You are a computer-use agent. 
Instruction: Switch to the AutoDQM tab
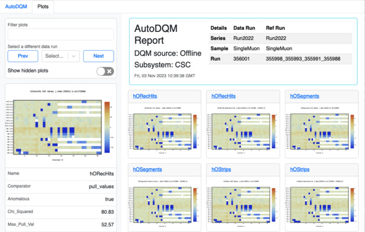pyautogui.click(x=16, y=6)
